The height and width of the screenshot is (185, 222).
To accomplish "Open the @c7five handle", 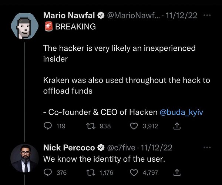I will tap(121, 148).
